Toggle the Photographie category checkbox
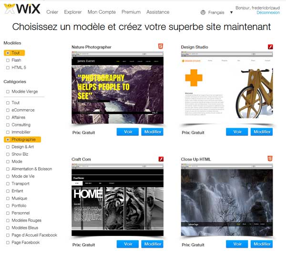 [8, 140]
